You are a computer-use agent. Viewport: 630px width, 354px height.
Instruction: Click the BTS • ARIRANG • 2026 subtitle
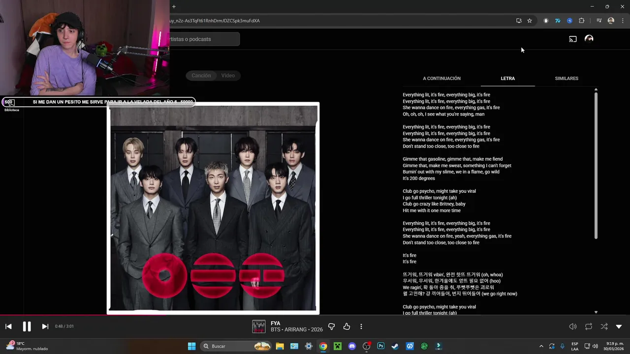pos(297,329)
